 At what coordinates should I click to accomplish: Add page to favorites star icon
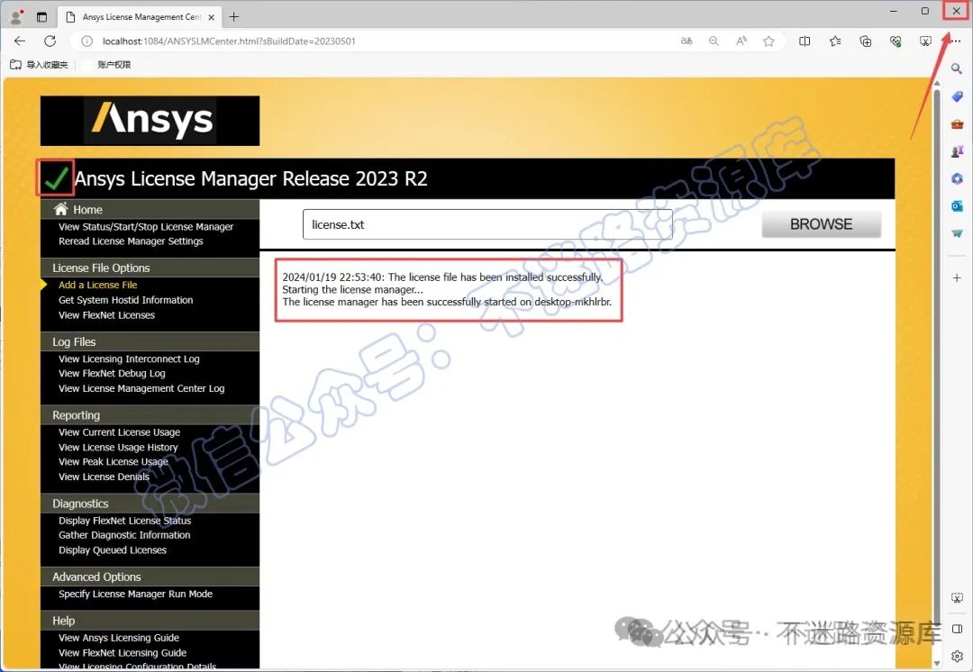(768, 41)
